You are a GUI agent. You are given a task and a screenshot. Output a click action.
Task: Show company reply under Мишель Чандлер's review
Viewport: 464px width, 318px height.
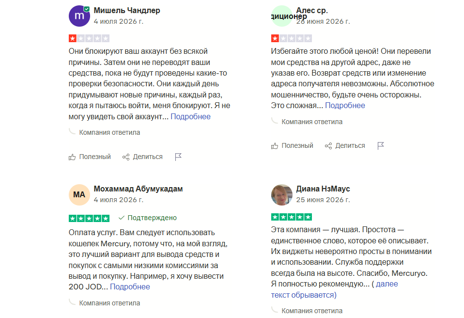coord(109,132)
